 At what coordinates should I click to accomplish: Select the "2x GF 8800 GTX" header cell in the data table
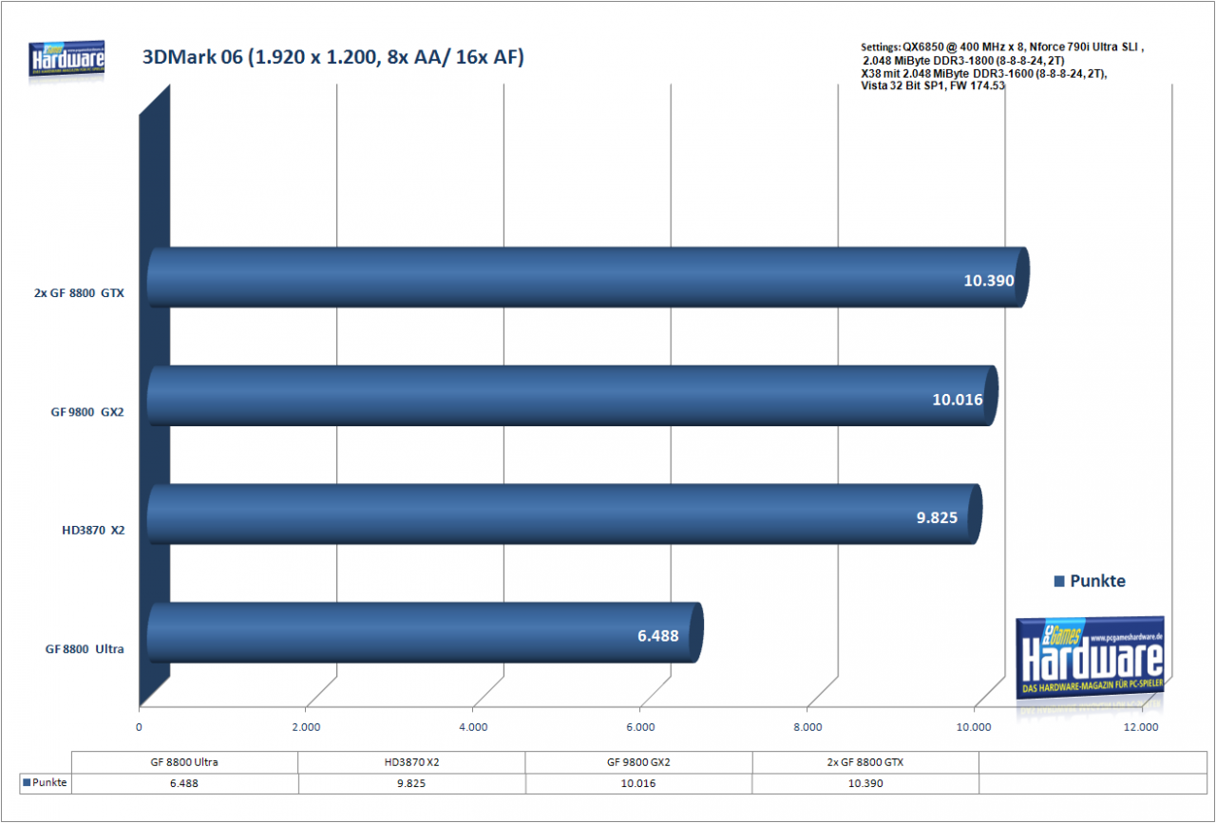865,762
